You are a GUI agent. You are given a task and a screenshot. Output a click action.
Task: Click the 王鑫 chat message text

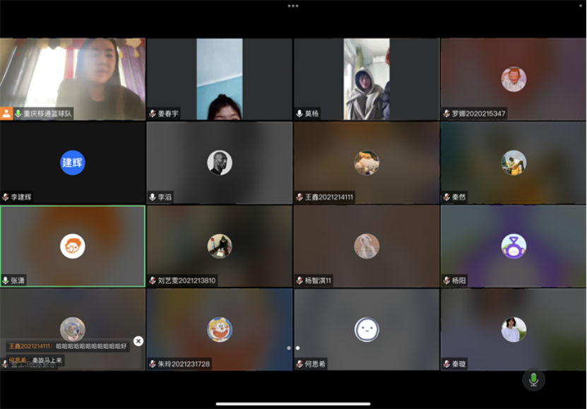pos(92,346)
